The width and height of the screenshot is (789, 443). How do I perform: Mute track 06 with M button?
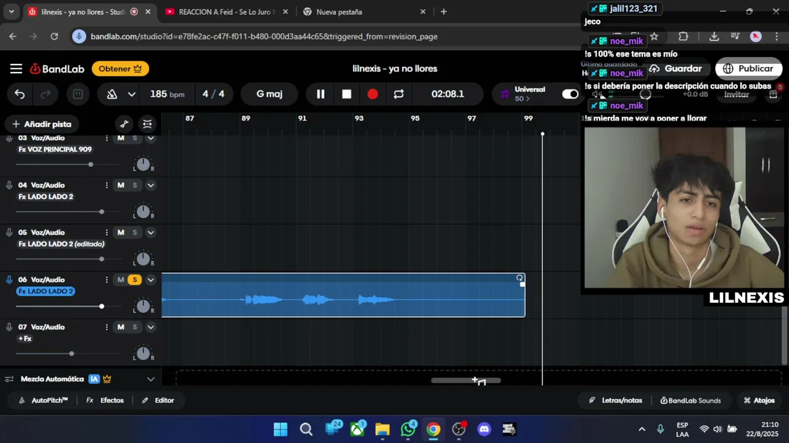121,280
